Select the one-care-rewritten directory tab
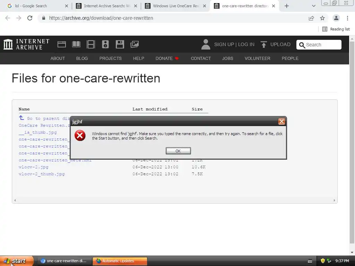 tap(245, 6)
